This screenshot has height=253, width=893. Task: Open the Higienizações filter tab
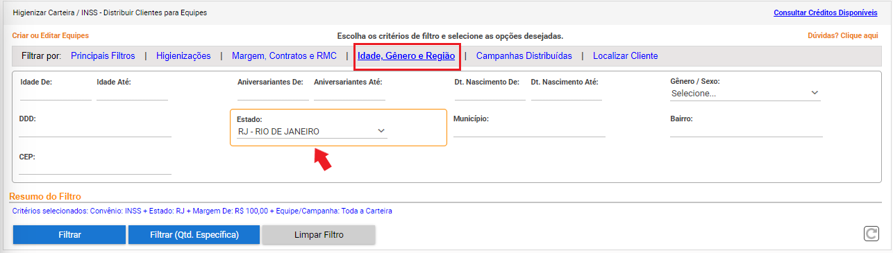[183, 56]
